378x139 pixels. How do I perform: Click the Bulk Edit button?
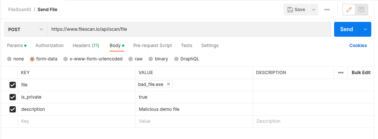pyautogui.click(x=361, y=73)
